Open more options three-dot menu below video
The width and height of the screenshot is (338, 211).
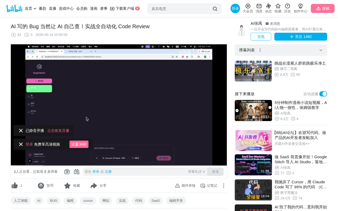point(223,186)
